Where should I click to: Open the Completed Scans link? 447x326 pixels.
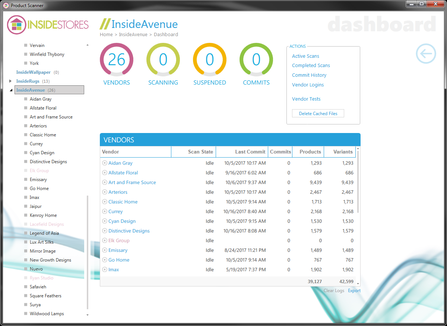[311, 66]
